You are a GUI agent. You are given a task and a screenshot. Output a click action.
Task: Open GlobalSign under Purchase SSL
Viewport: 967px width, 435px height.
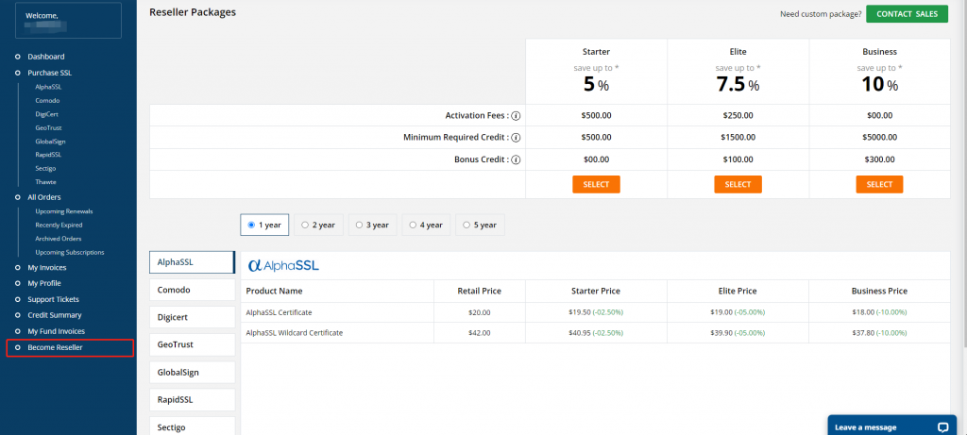tap(49, 142)
